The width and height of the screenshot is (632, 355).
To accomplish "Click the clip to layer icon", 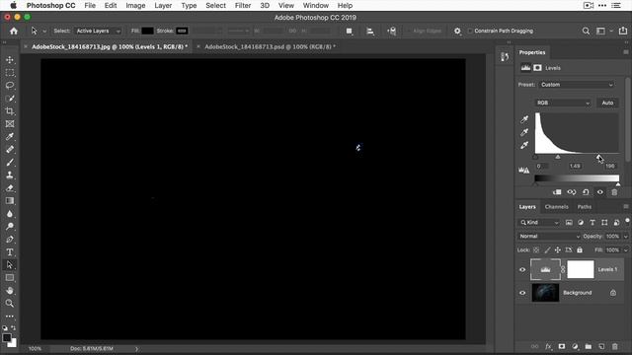I will point(557,192).
